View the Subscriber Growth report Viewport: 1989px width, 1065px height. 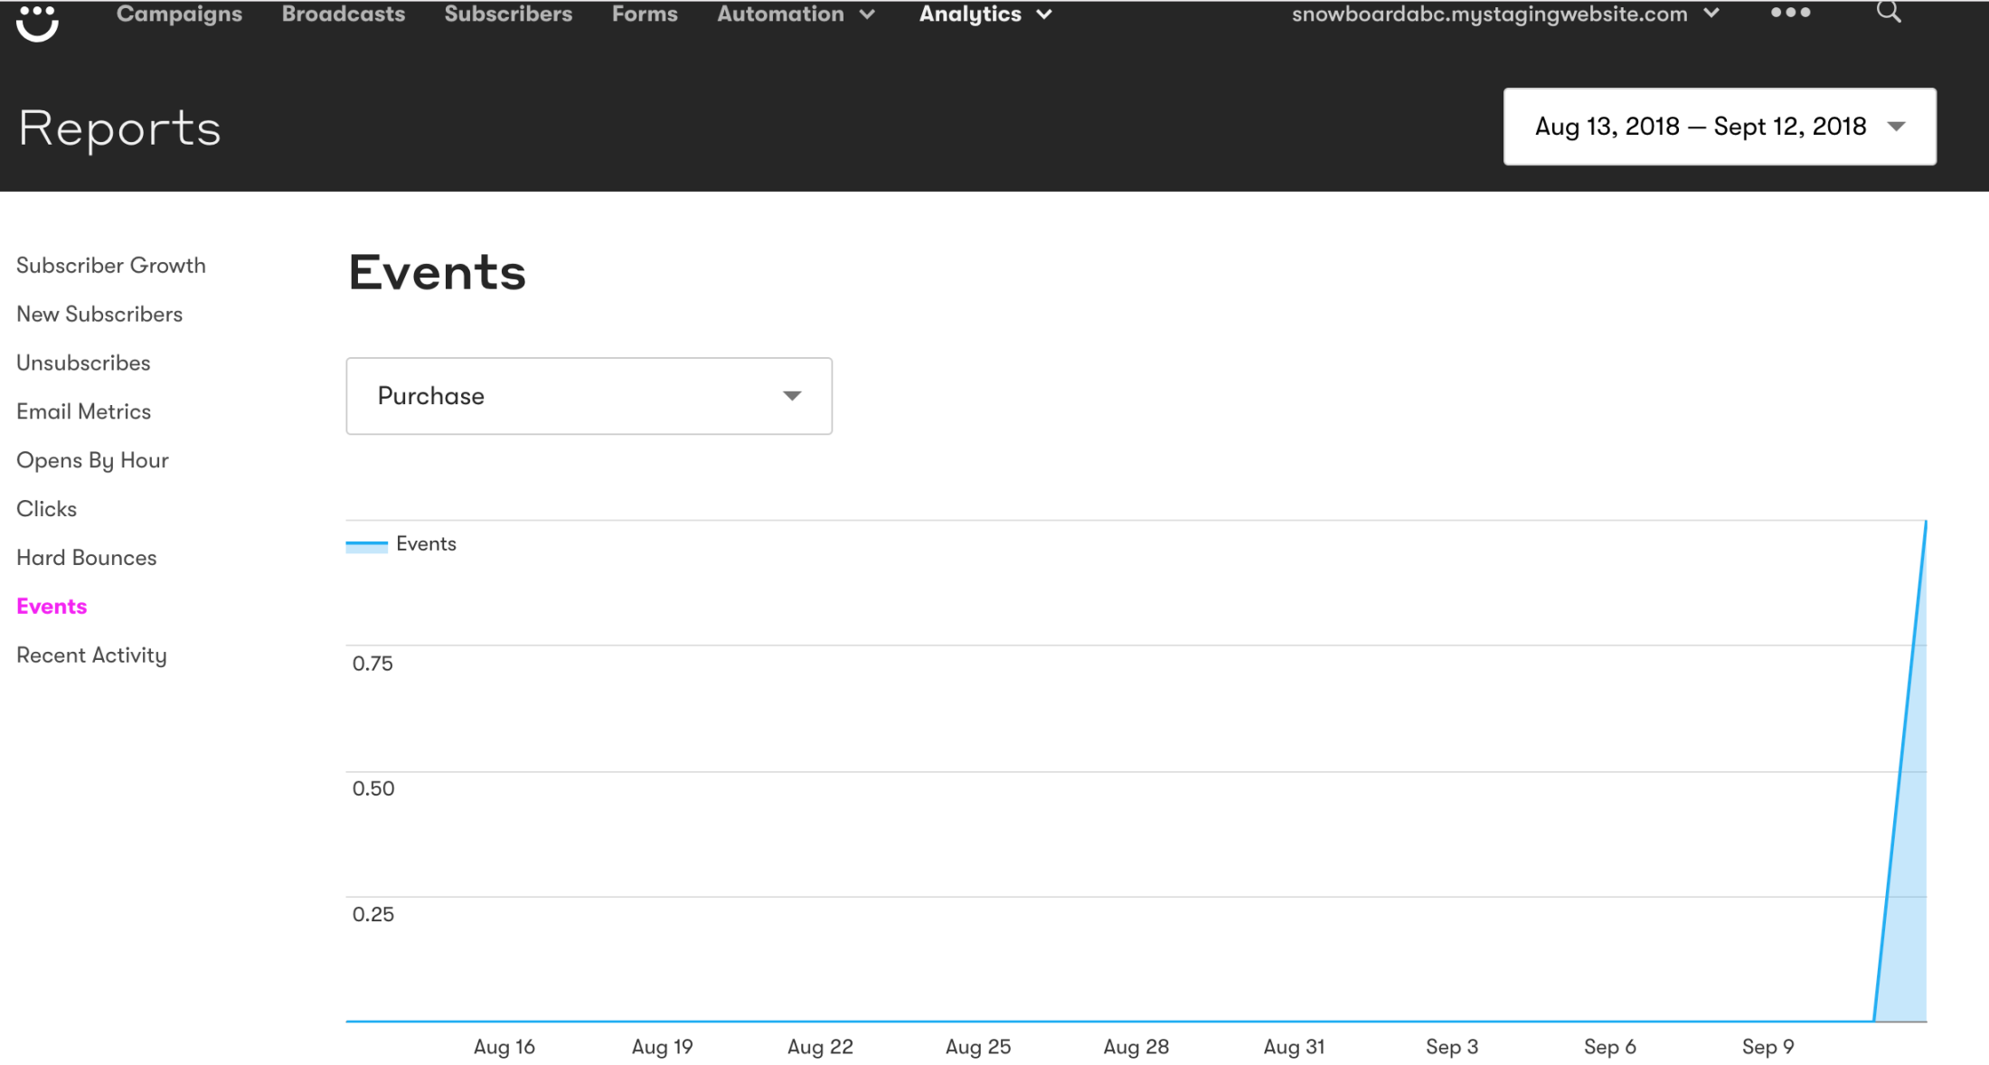pyautogui.click(x=110, y=265)
